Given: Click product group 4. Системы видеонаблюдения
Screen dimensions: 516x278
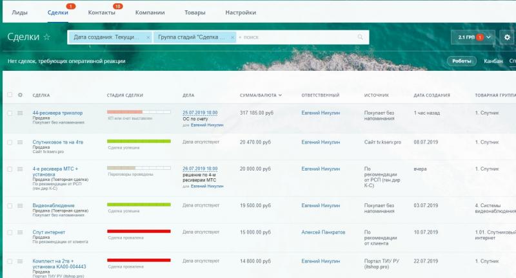Looking at the screenshot, I should click(x=495, y=208).
